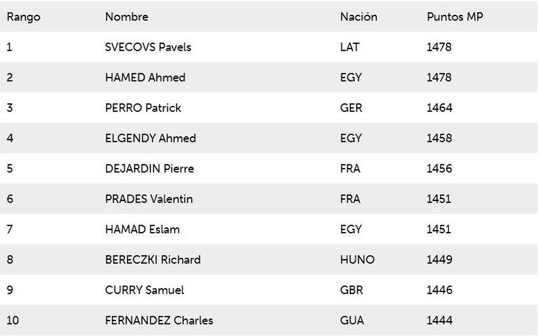Viewport: 540px width, 336px height.
Task: Click the Rango column header
Action: pyautogui.click(x=24, y=18)
